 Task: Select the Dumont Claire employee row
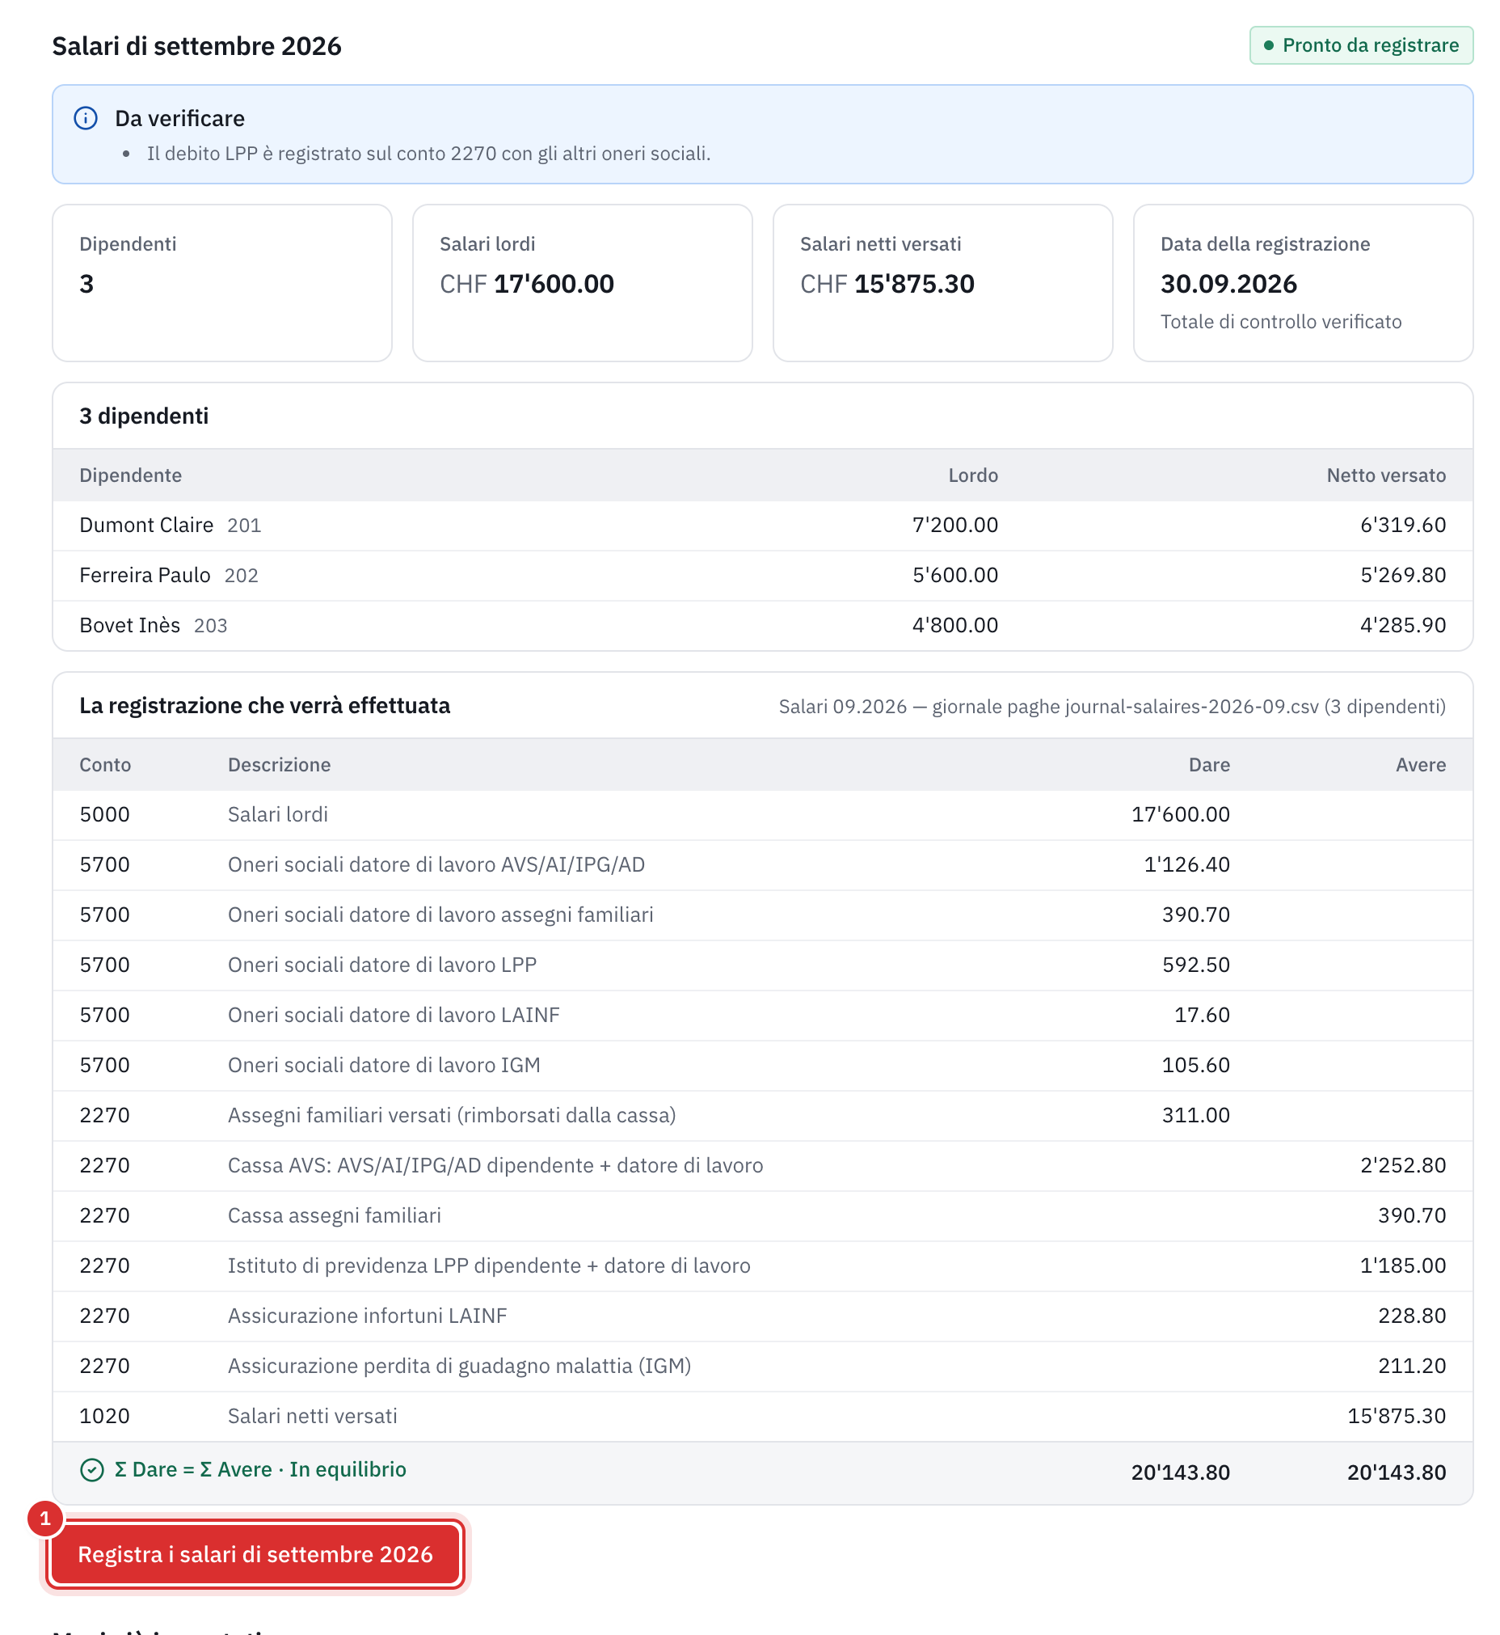[x=762, y=526]
